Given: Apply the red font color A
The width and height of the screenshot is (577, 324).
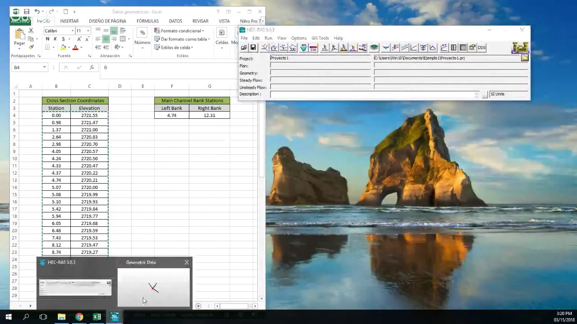Looking at the screenshot, I should 75,47.
